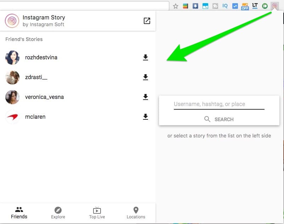Open rozhdestvina's profile avatar
Viewport: 284px width, 224px height.
tap(12, 58)
